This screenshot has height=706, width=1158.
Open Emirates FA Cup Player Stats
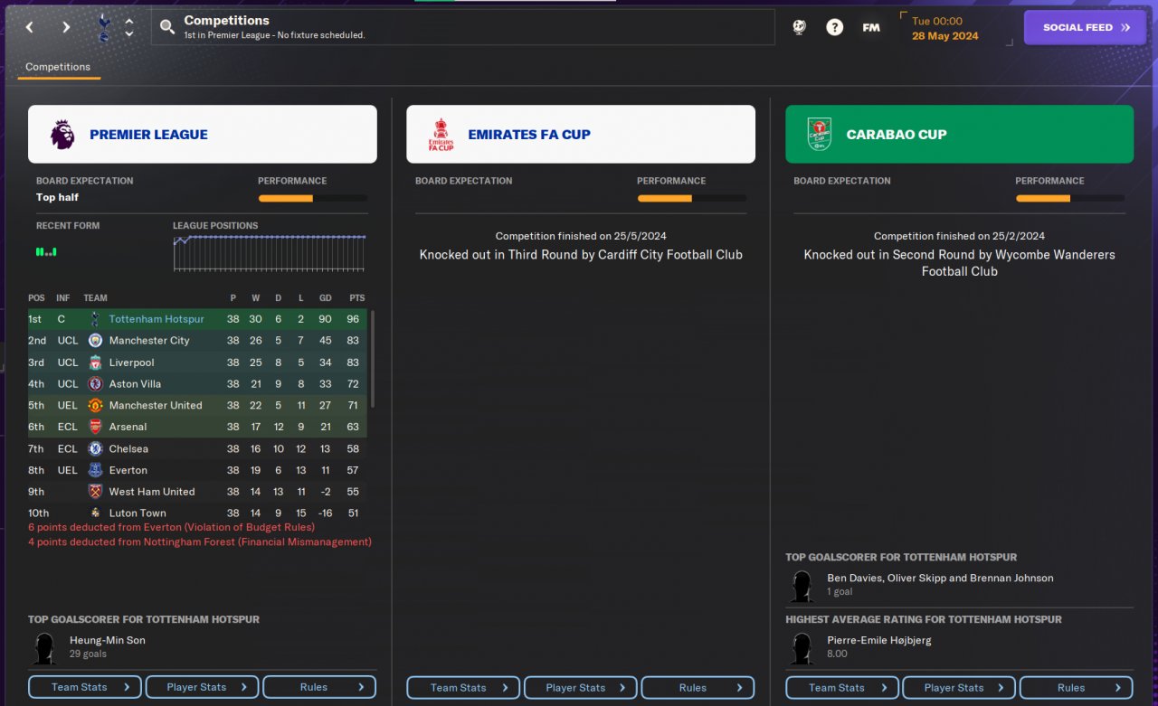coord(581,688)
